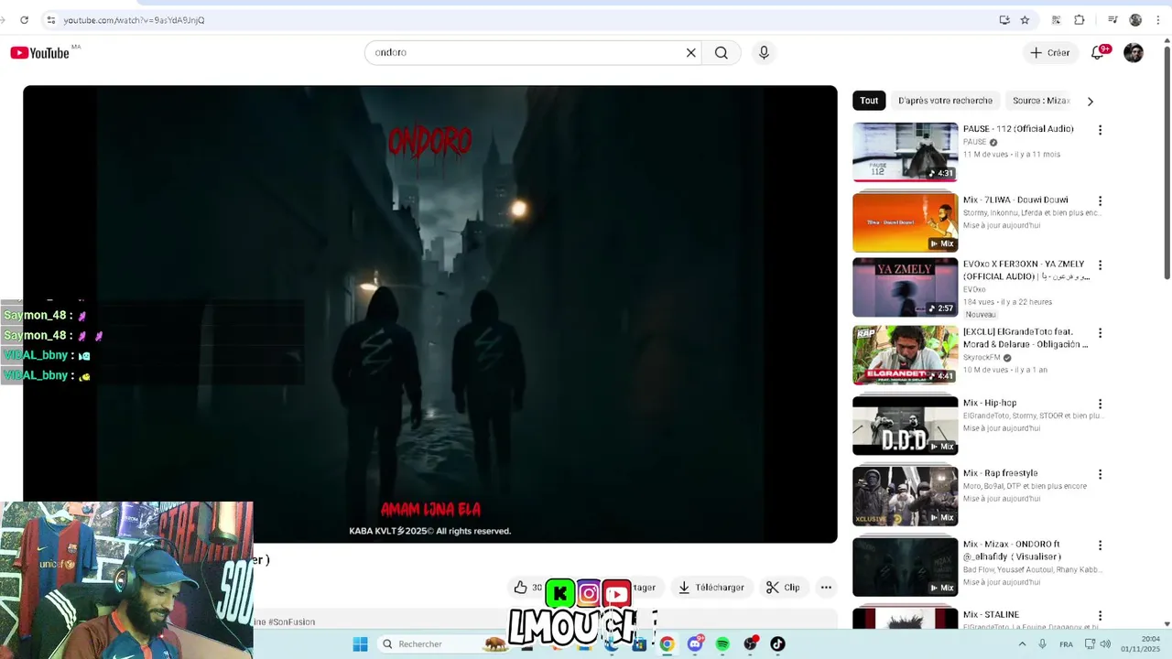Clear the search box with the X
Image resolution: width=1172 pixels, height=659 pixels.
pos(691,53)
